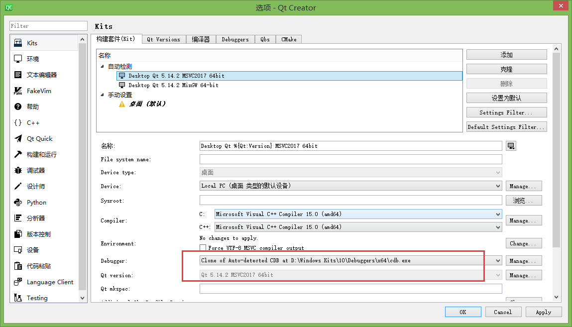Click Manage... next to Device

tap(524, 186)
